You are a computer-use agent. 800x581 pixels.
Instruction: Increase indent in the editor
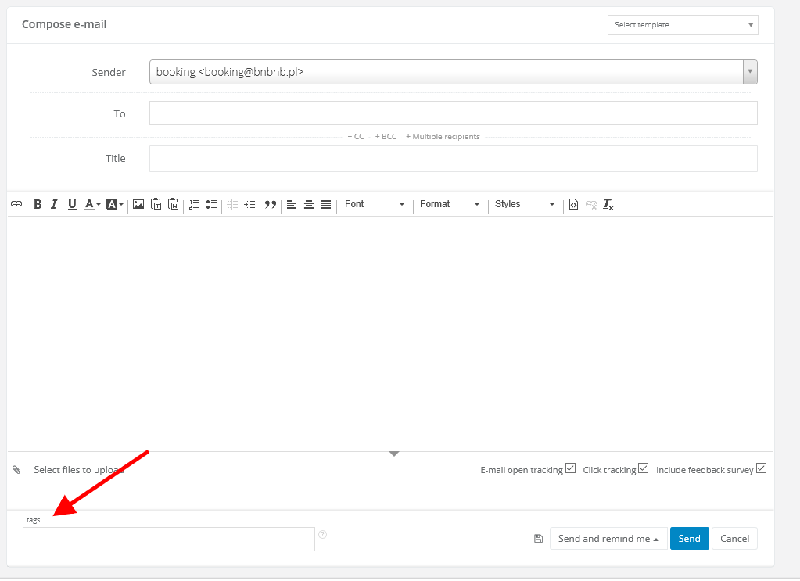tap(249, 204)
